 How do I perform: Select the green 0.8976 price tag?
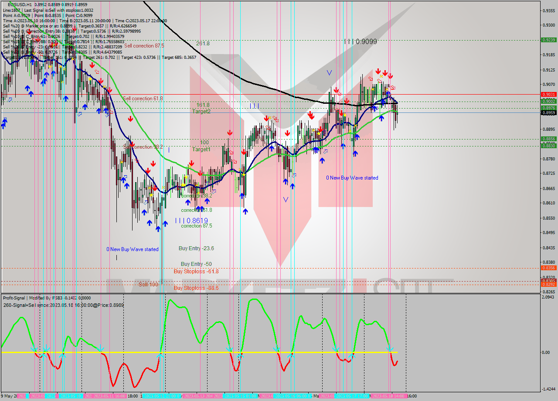click(548, 108)
